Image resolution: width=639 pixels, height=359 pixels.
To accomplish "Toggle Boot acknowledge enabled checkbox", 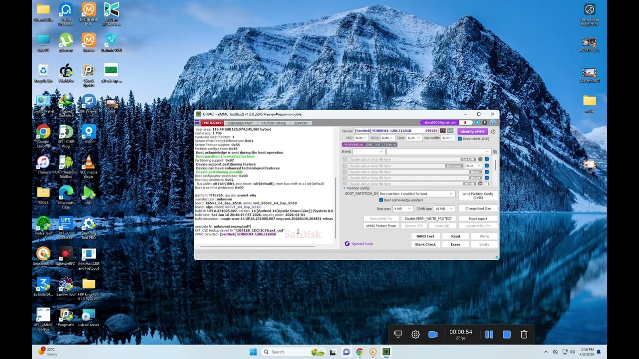I will click(x=381, y=200).
